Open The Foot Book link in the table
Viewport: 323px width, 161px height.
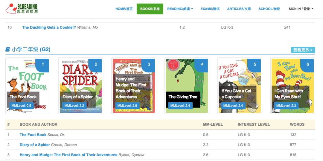(x=33, y=135)
